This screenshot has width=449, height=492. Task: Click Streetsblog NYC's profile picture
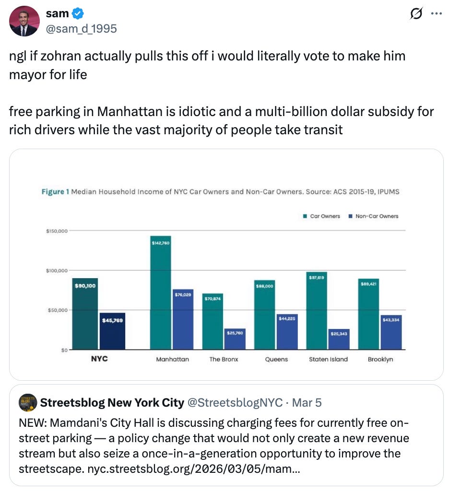(27, 402)
